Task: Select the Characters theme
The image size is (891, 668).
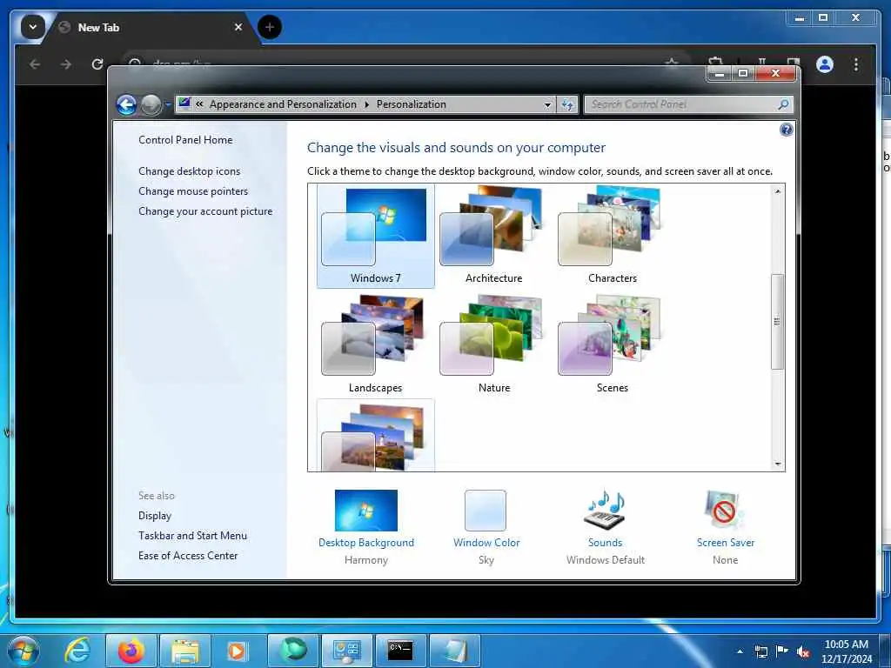Action: pos(612,236)
